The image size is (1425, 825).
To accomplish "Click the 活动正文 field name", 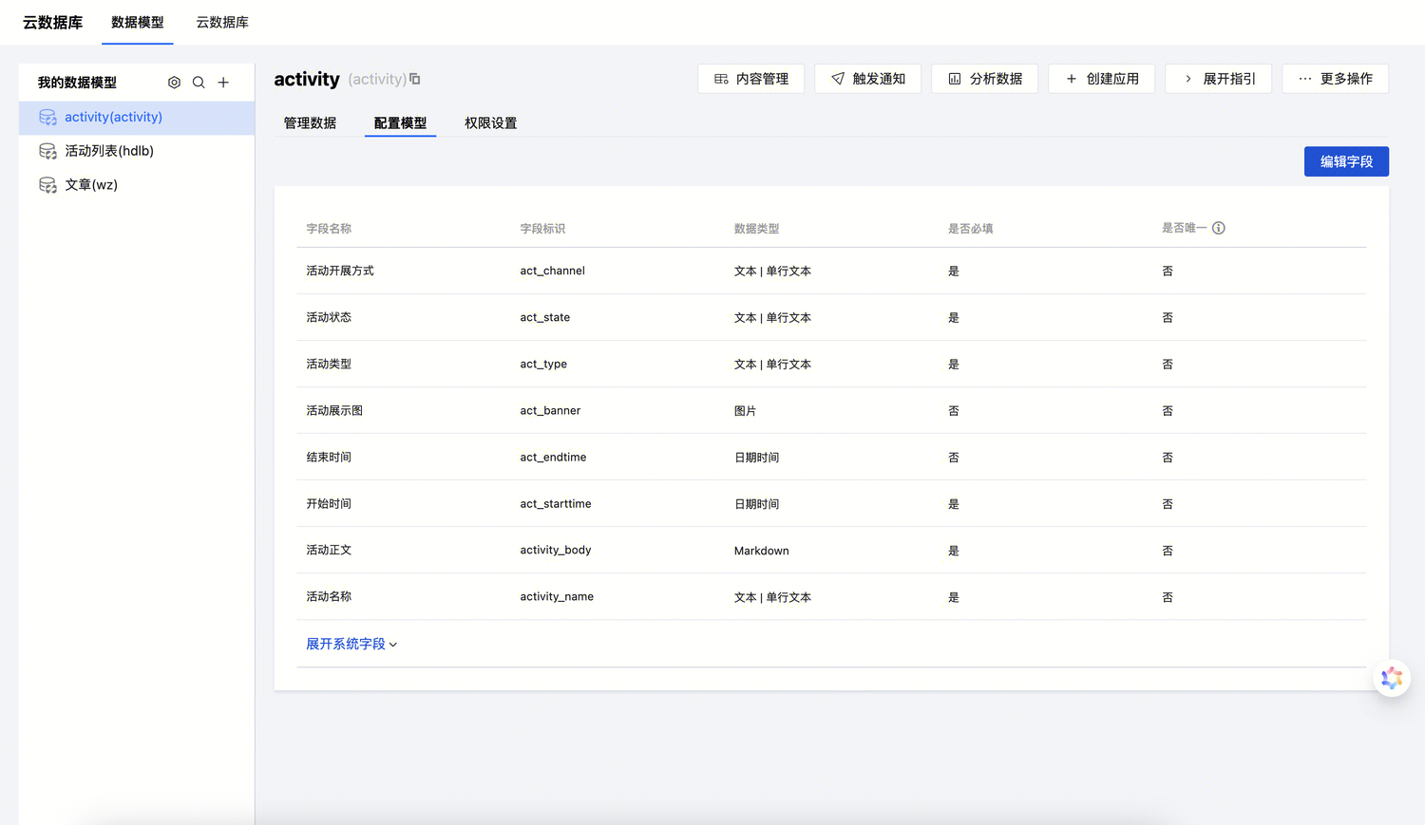I will [x=329, y=550].
